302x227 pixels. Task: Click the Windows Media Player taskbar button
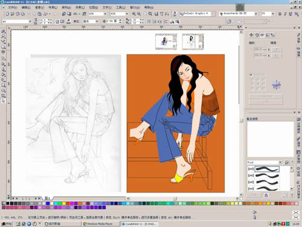[100, 224]
